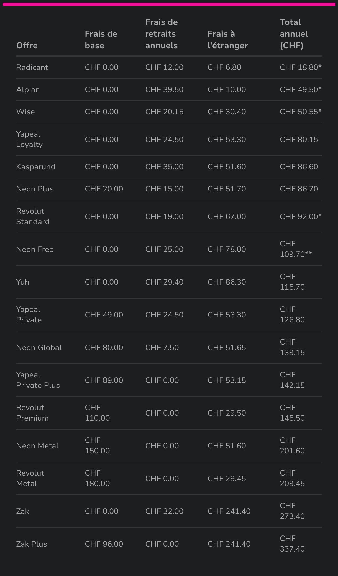Click the Frais de retraits annuels header

coord(162,34)
